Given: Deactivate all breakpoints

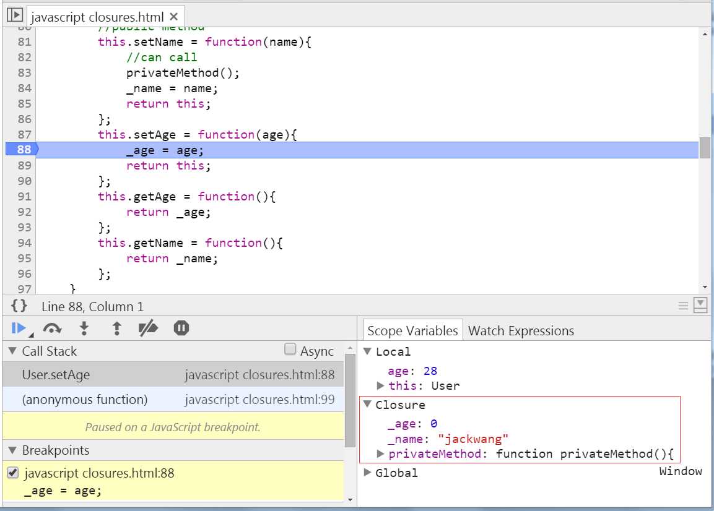Looking at the screenshot, I should 148,328.
